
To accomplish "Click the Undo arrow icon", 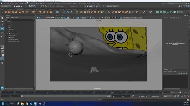I will click(21, 6).
